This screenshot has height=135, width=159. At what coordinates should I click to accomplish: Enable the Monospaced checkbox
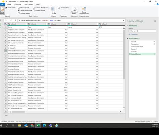coord(19,8)
